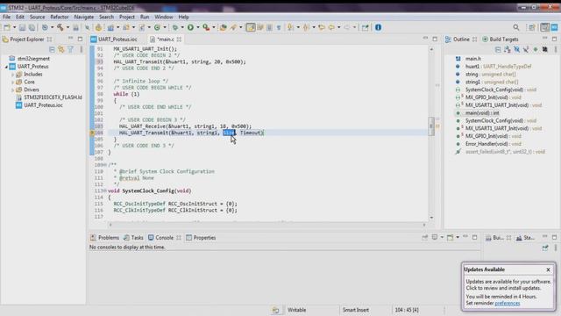Switch to the Tasks tab
Viewport: 561px width, 316px height.
click(133, 238)
